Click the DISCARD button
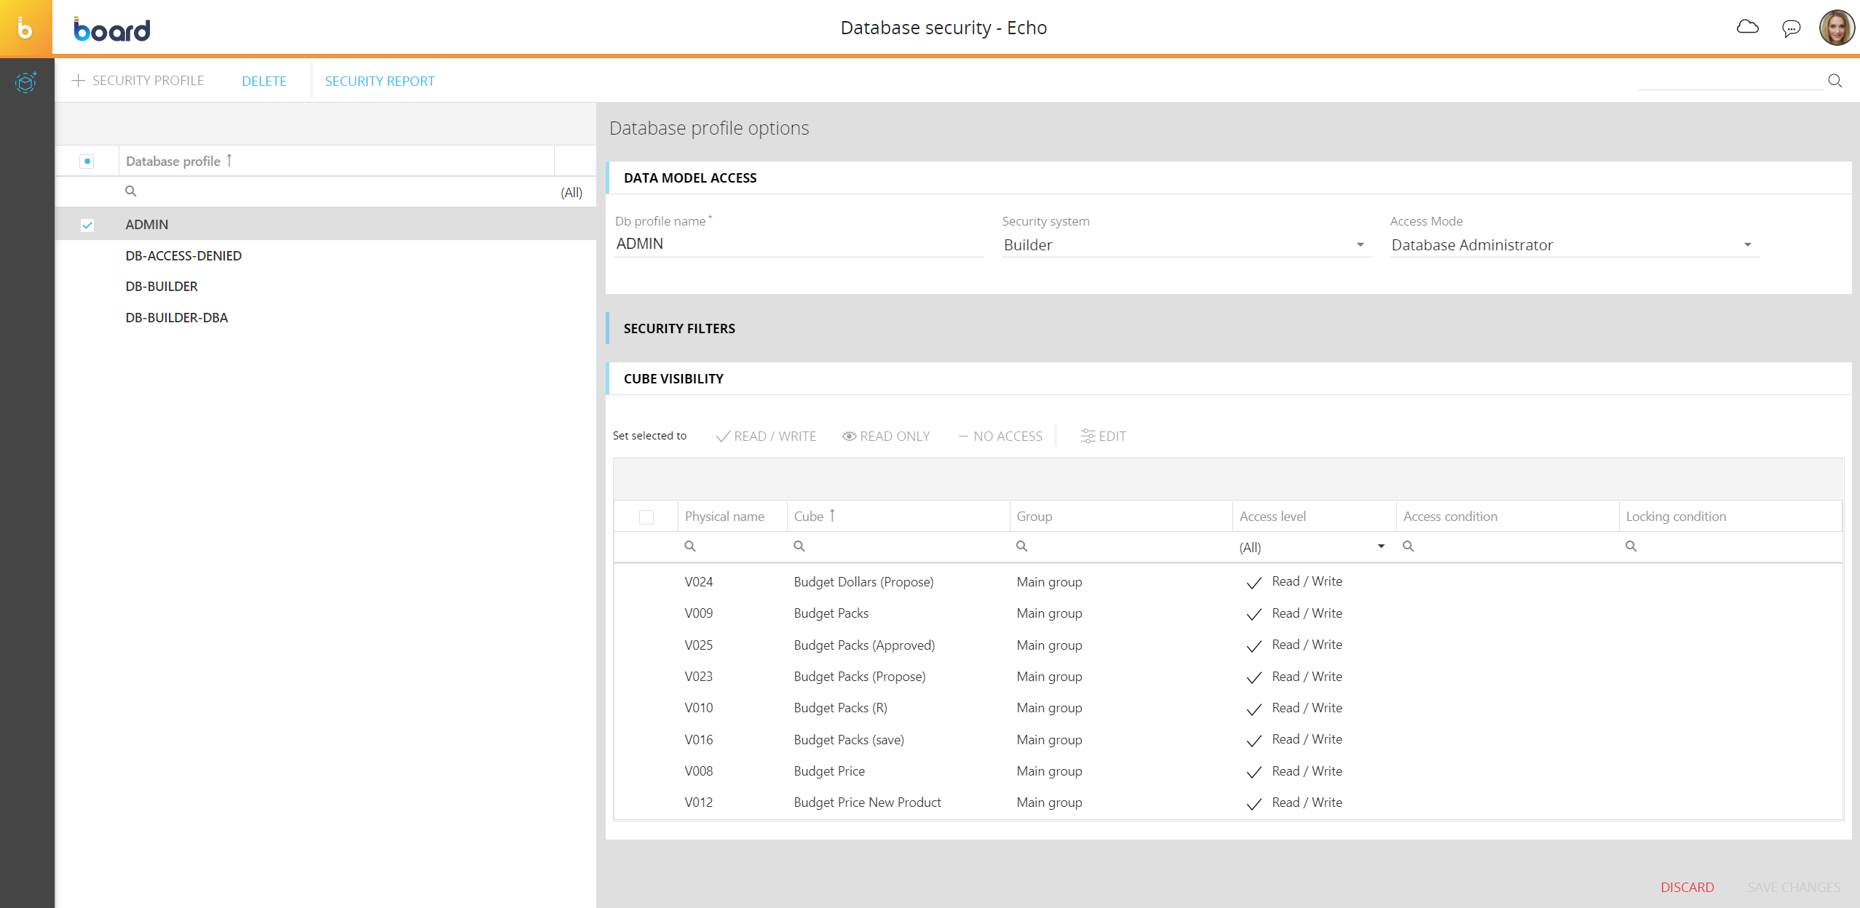 (1687, 887)
